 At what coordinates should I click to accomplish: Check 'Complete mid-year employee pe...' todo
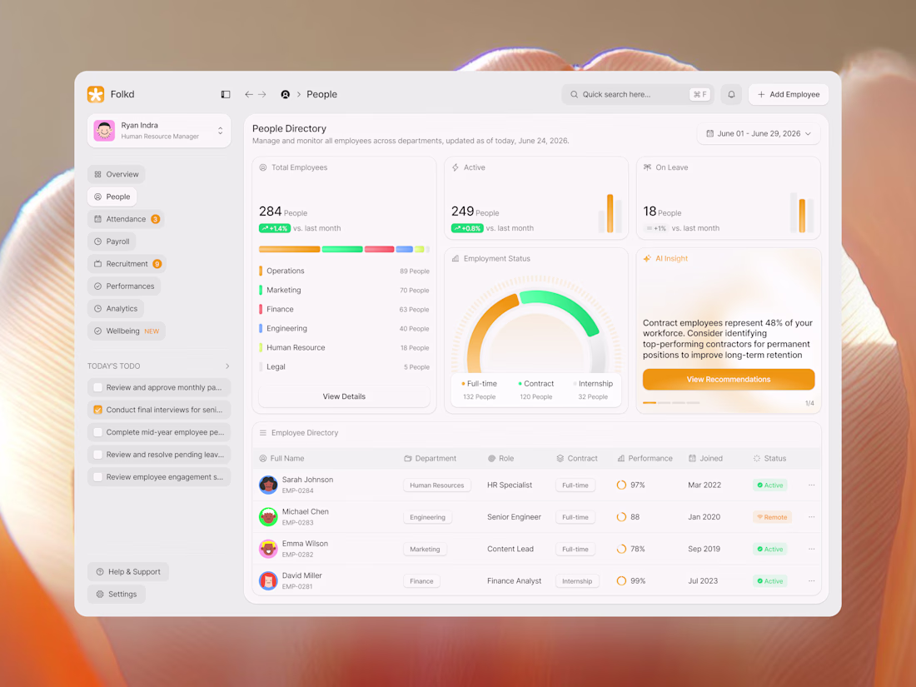coord(98,432)
